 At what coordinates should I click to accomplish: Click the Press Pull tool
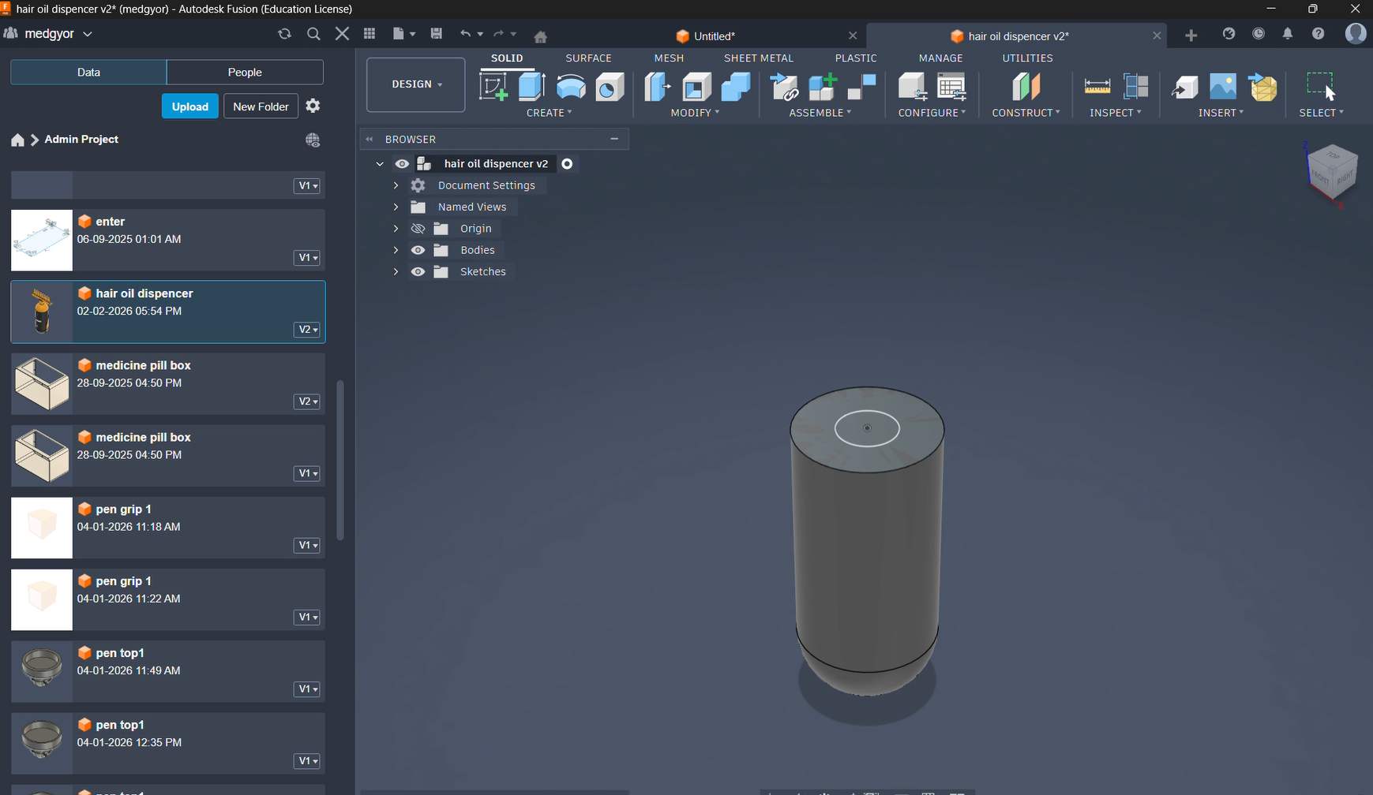click(x=657, y=87)
